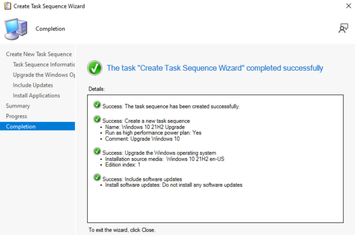355x235 pixels.
Task: Click 'Success: Create a new task sequence' text
Action: point(146,121)
